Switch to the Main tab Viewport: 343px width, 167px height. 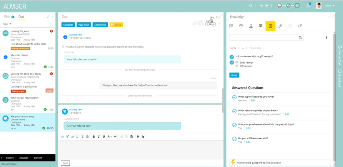(x=7, y=17)
